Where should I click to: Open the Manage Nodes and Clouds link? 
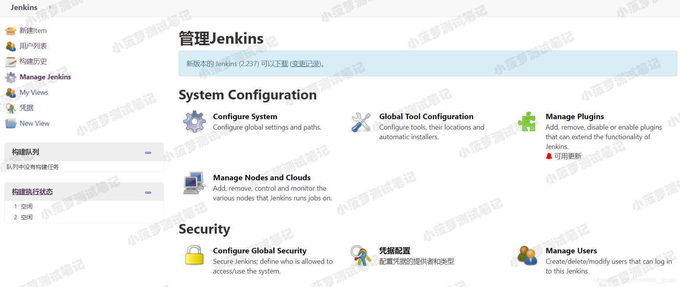coord(262,178)
